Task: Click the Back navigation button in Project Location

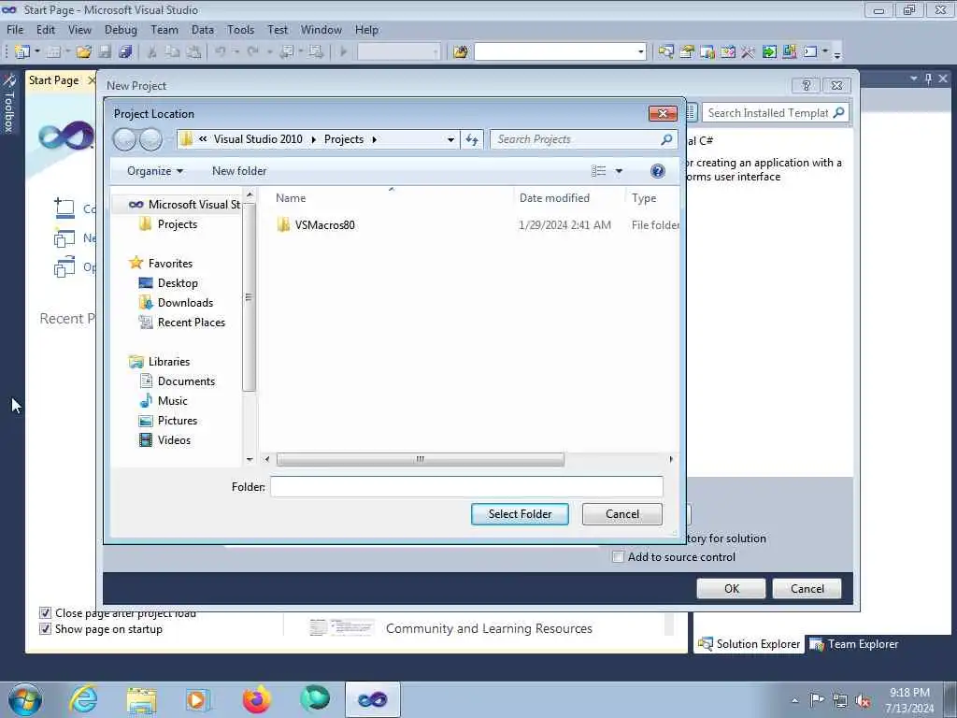Action: pos(124,140)
